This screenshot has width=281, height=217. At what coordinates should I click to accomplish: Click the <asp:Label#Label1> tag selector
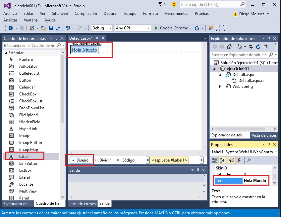coord(169,160)
